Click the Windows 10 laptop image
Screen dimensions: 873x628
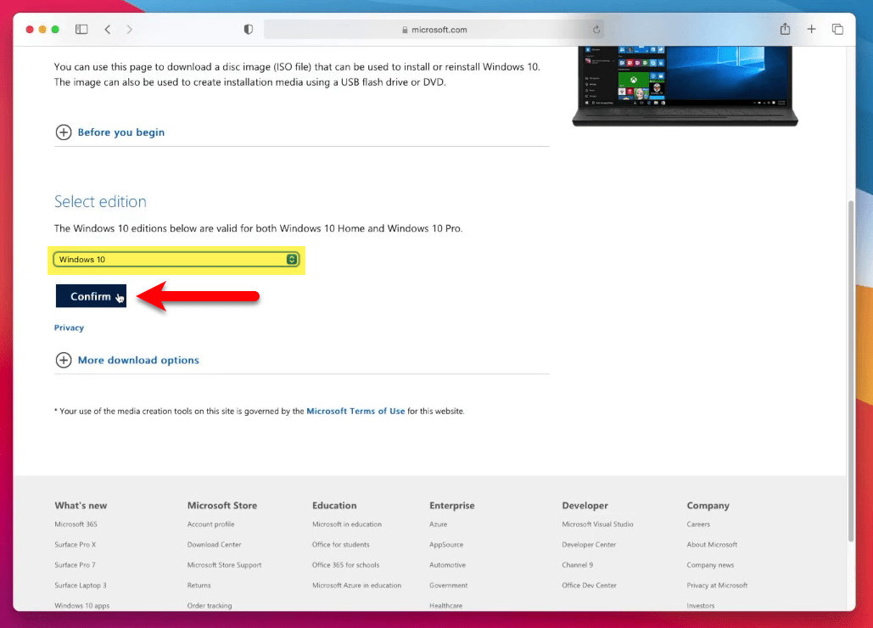pos(685,86)
